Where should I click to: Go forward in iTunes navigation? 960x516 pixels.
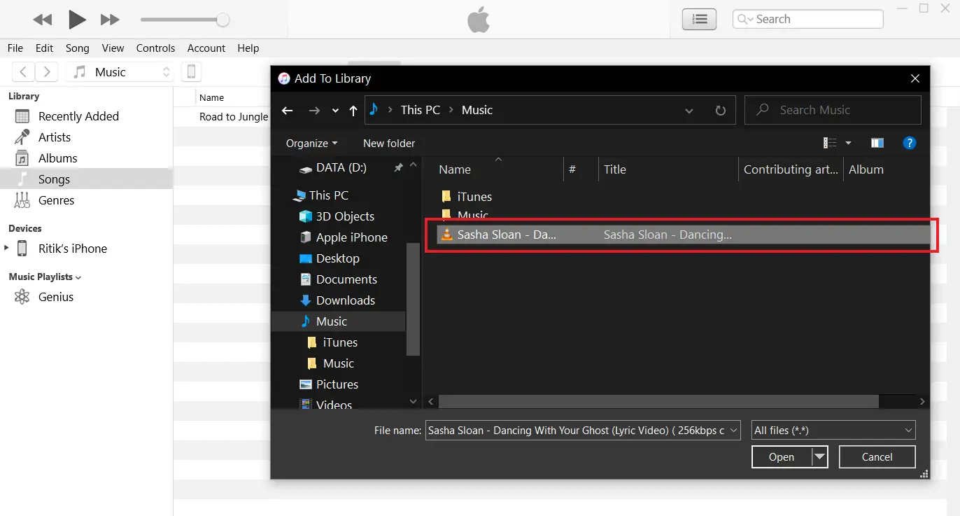point(46,71)
